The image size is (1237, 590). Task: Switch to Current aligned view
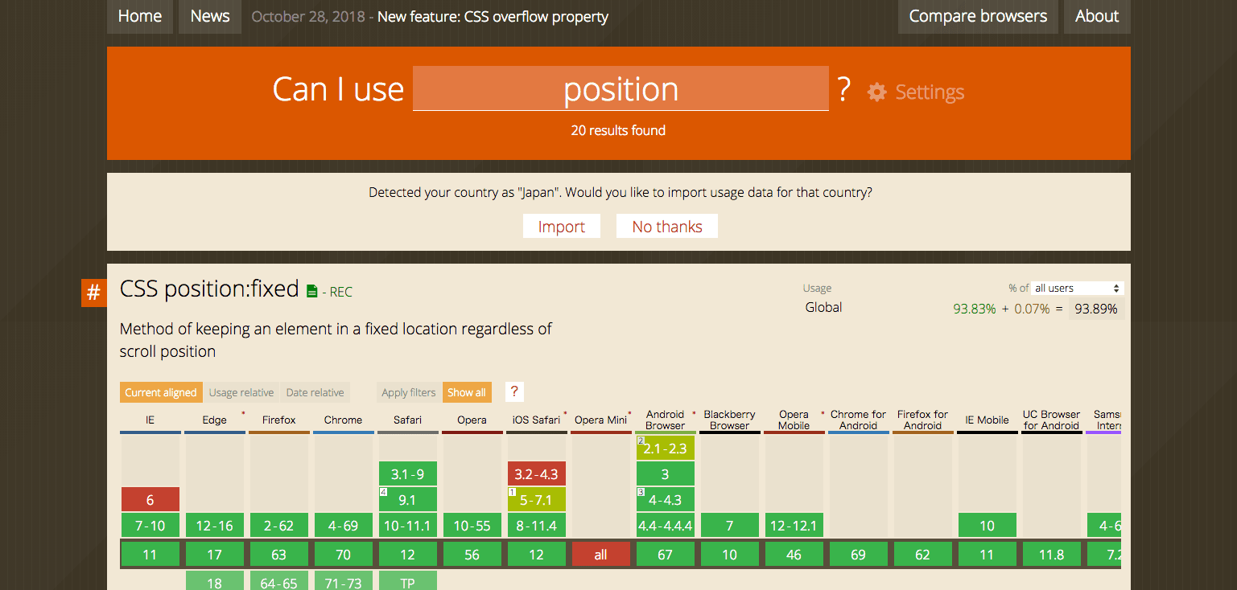pyautogui.click(x=161, y=392)
